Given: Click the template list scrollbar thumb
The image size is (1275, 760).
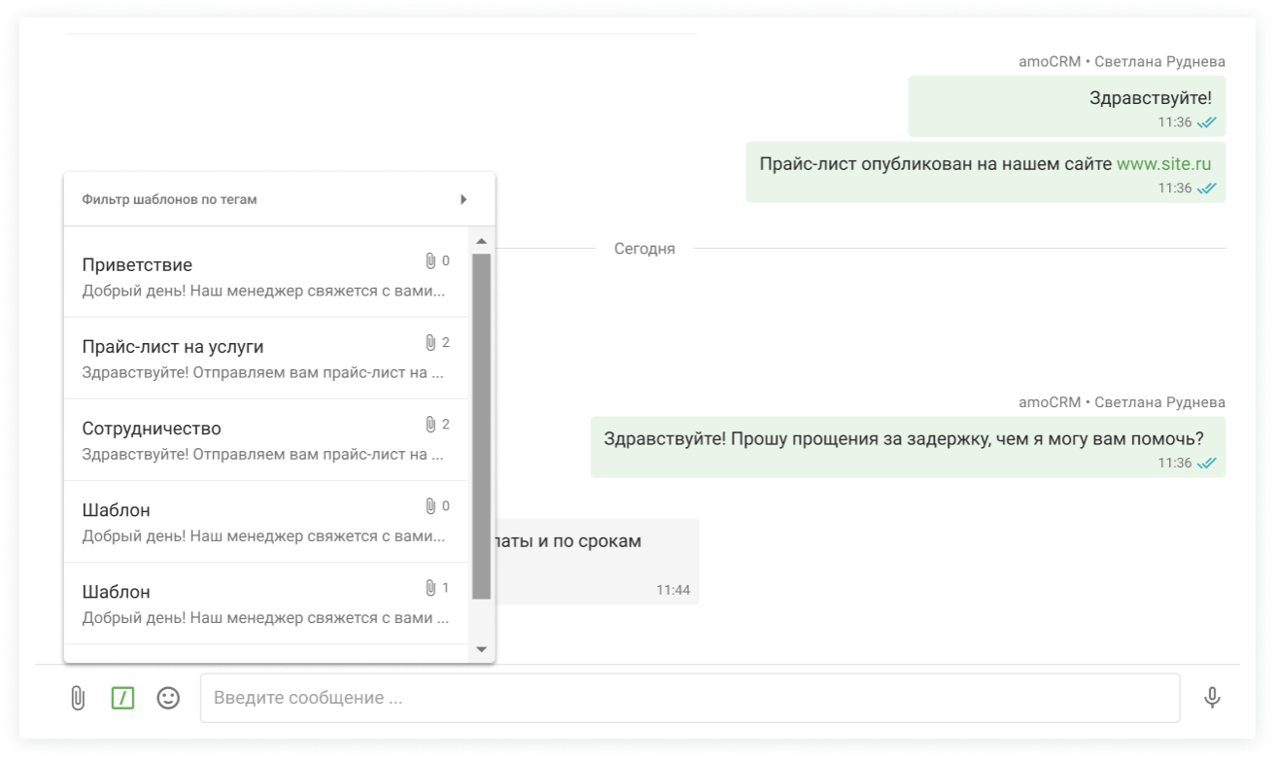Looking at the screenshot, I should 481,426.
